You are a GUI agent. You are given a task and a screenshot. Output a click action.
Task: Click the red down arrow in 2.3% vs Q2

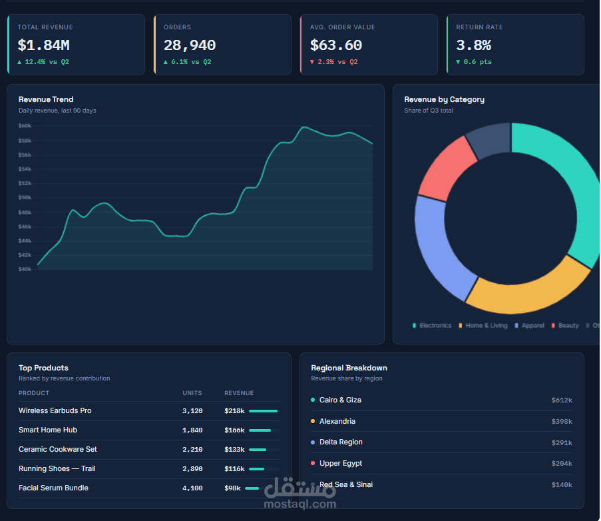[312, 62]
